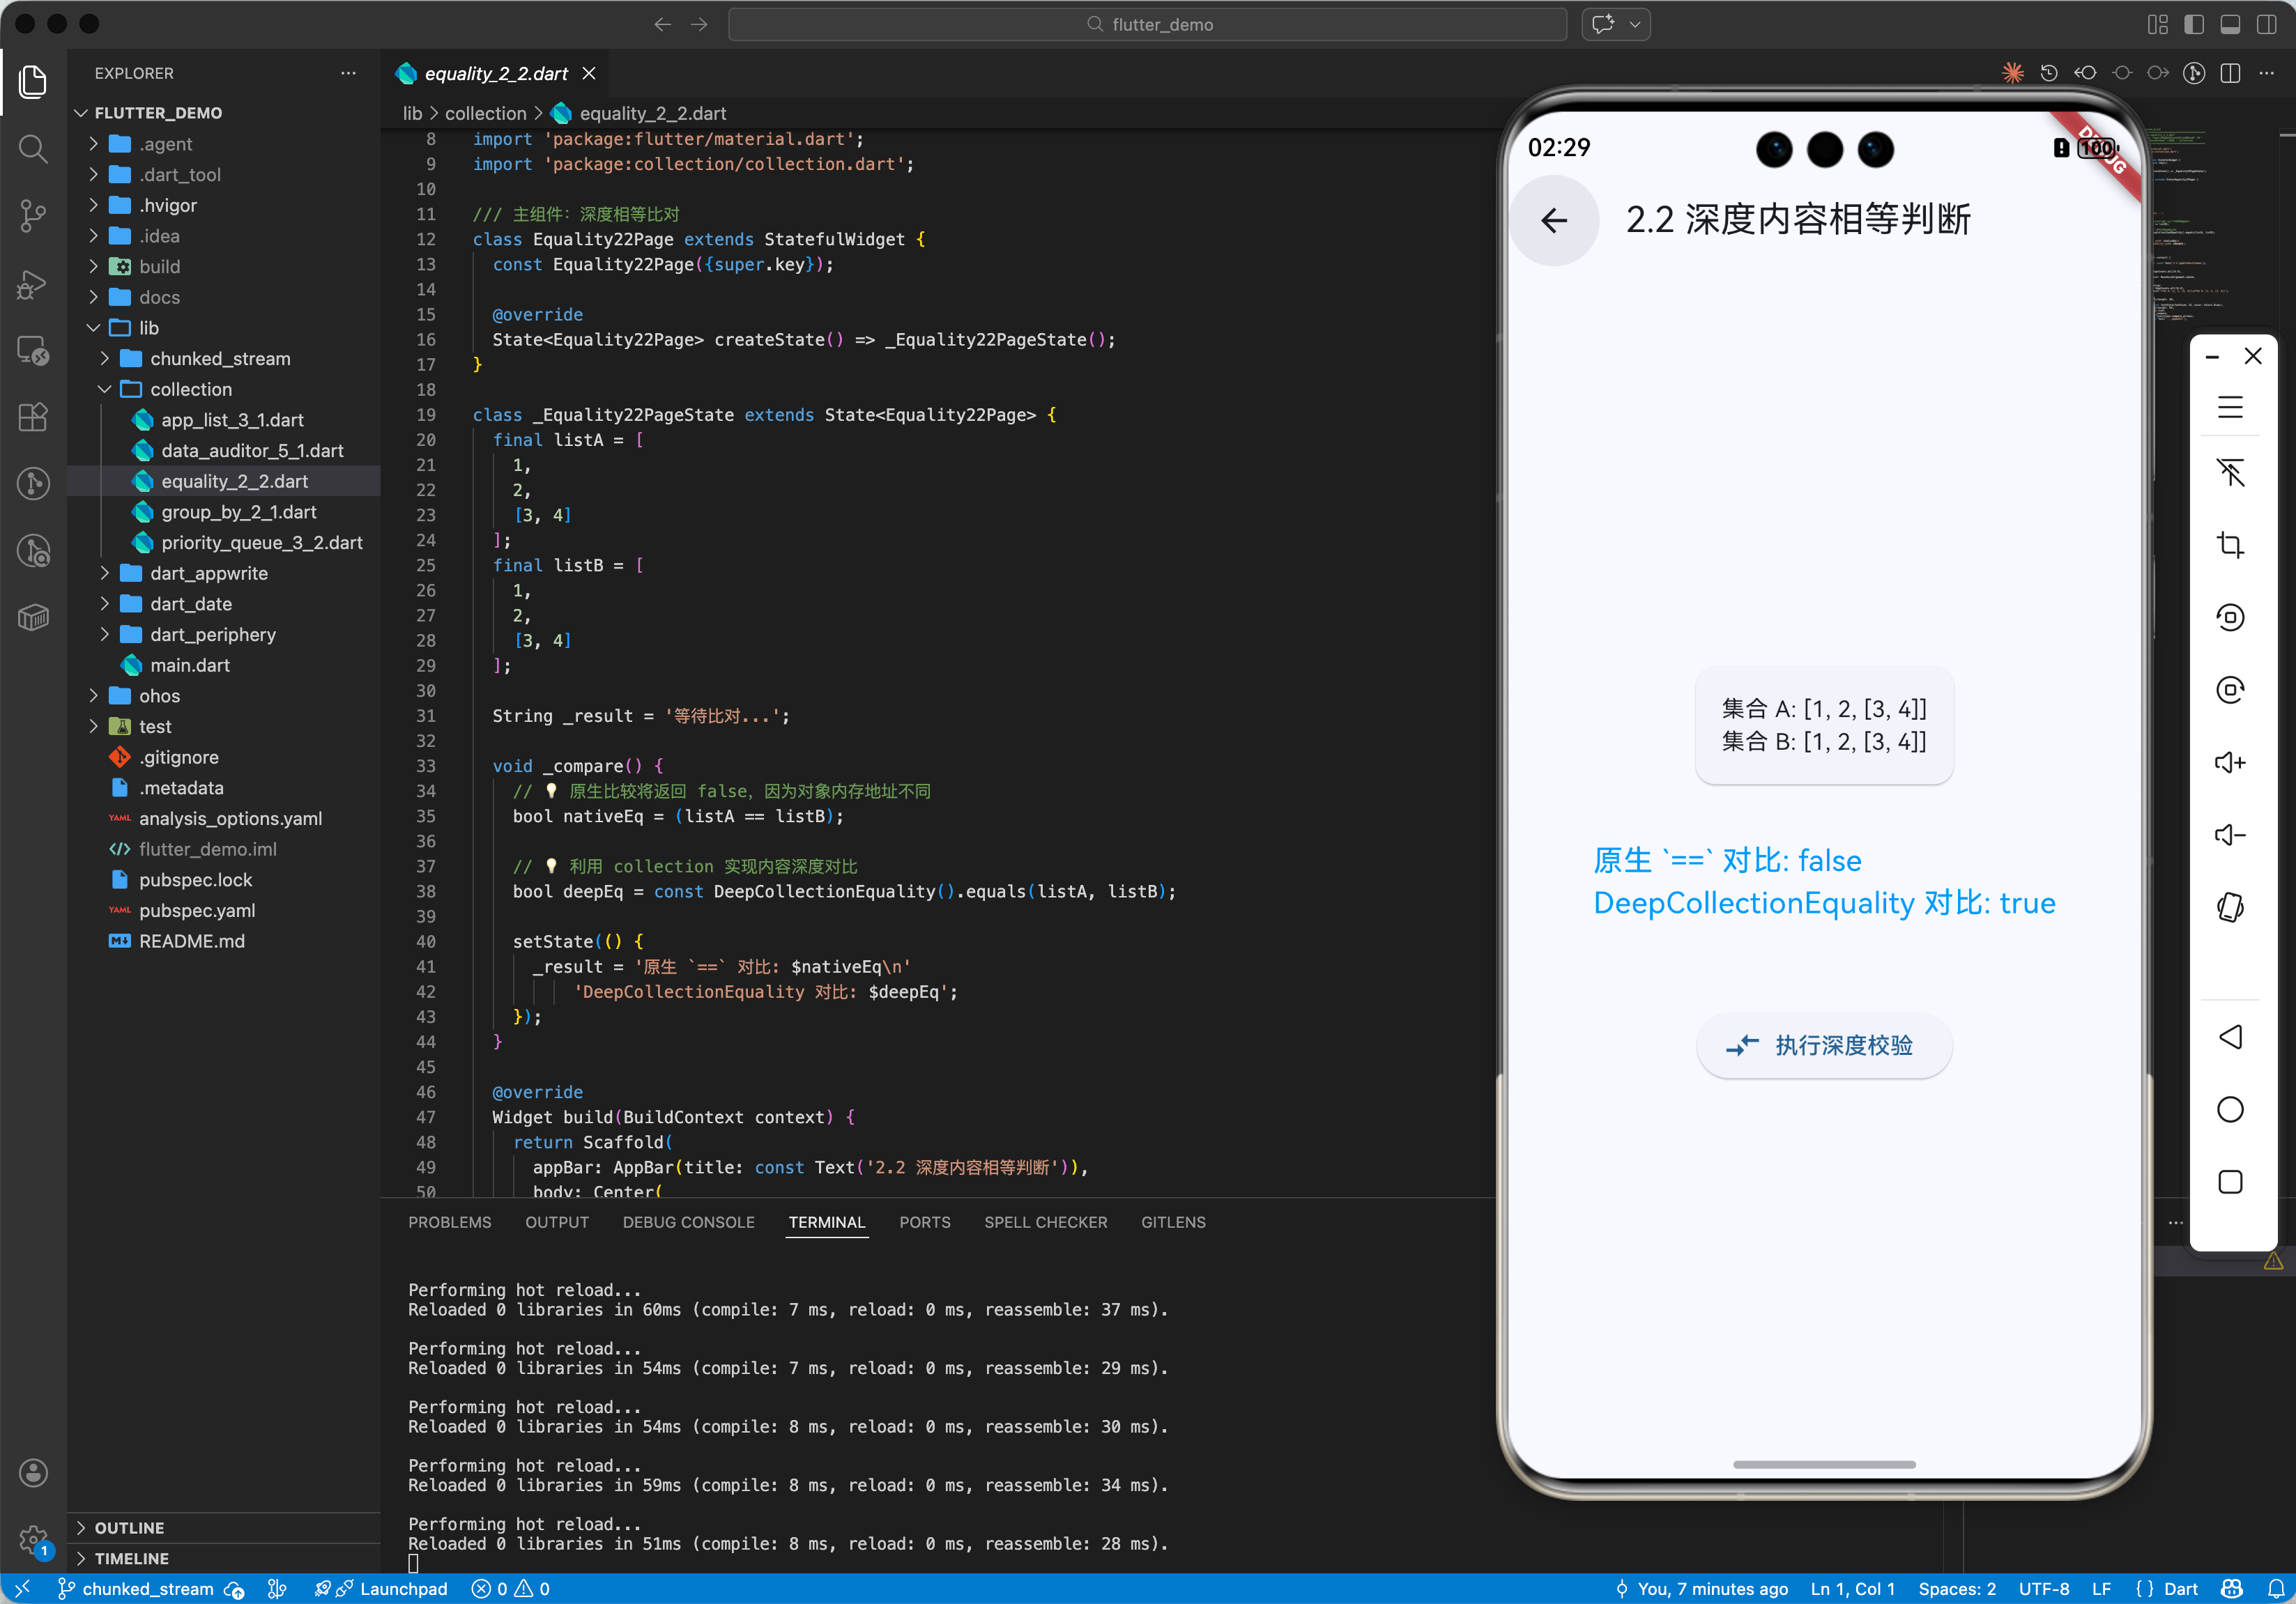Open the Extensions view
2296x1604 pixels.
click(x=33, y=417)
